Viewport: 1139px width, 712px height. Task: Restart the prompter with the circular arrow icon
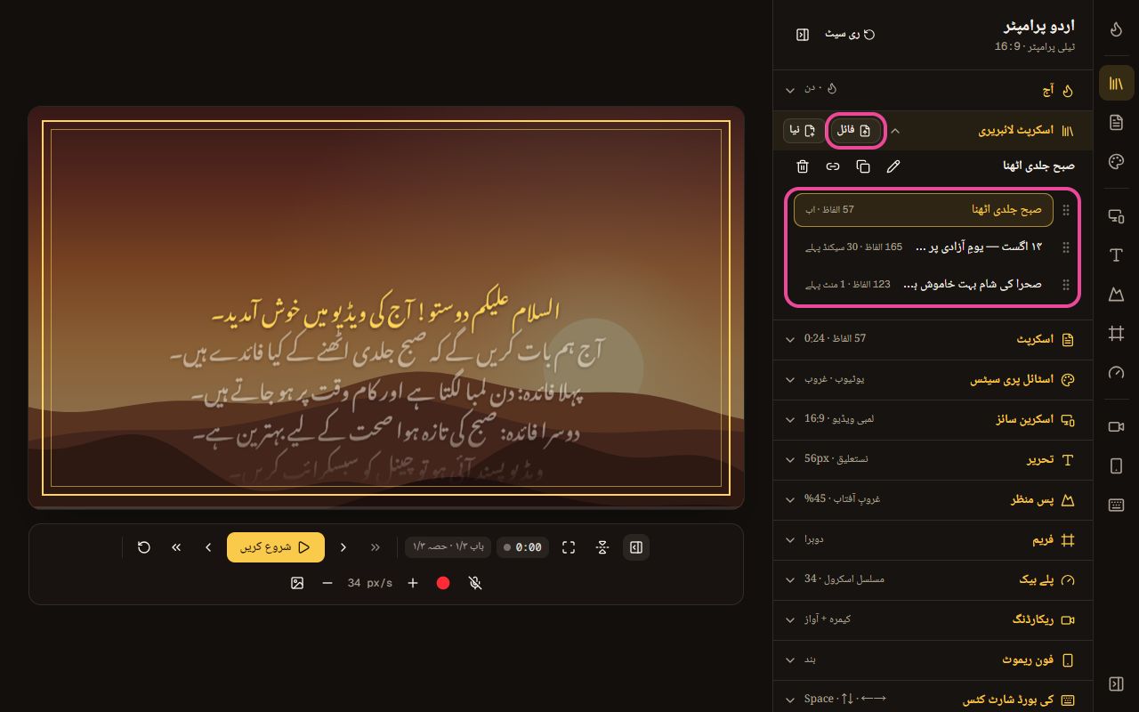tap(144, 547)
